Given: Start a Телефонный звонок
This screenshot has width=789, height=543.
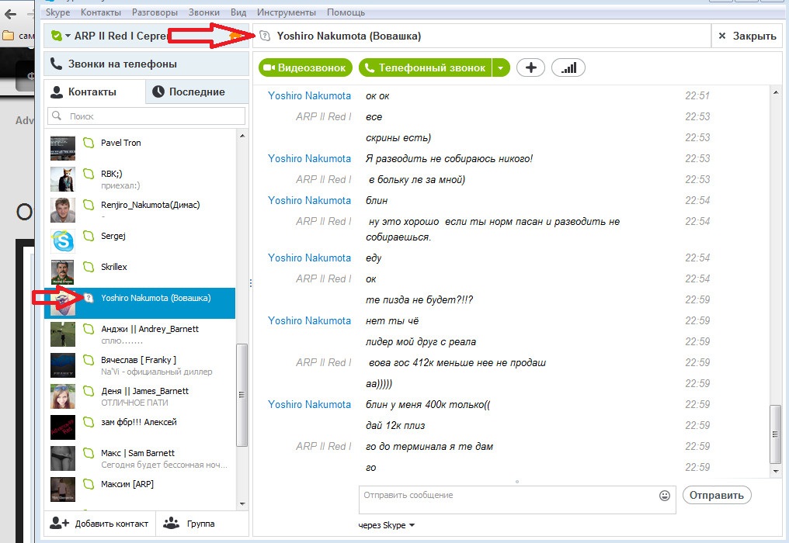Looking at the screenshot, I should click(x=426, y=68).
